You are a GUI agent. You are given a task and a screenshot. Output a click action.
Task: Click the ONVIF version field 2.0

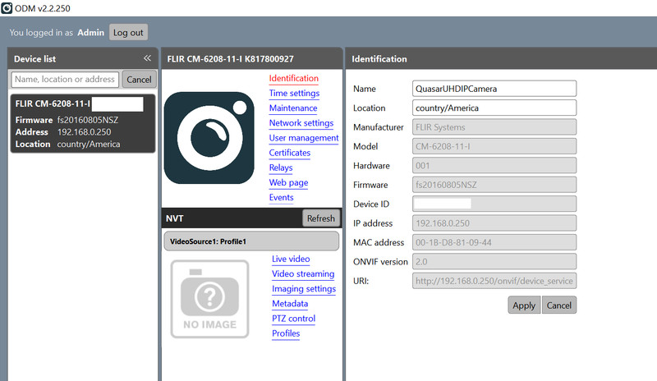coord(494,262)
